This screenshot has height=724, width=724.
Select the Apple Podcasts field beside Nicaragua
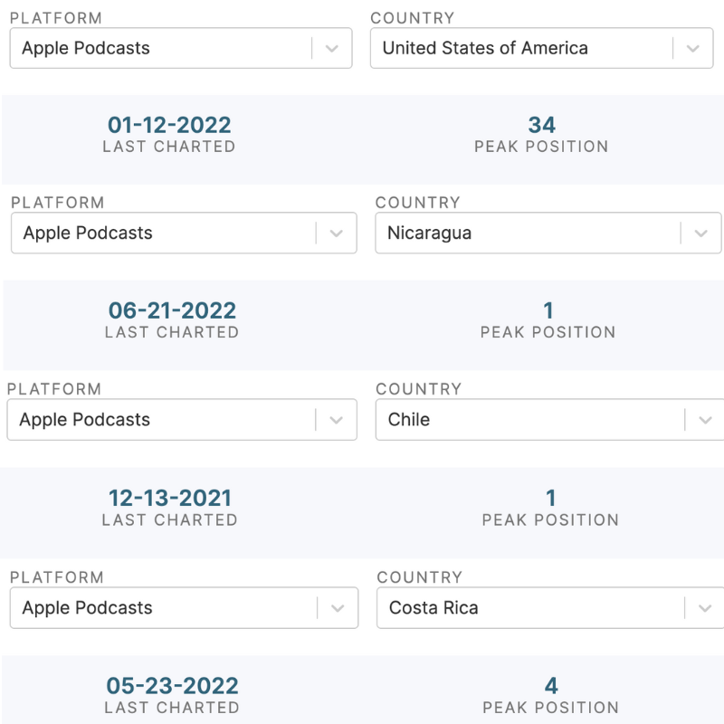(163, 233)
